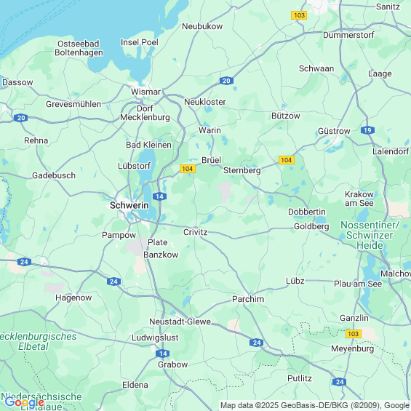Click the Parchim town label
The image size is (411, 411).
click(248, 299)
